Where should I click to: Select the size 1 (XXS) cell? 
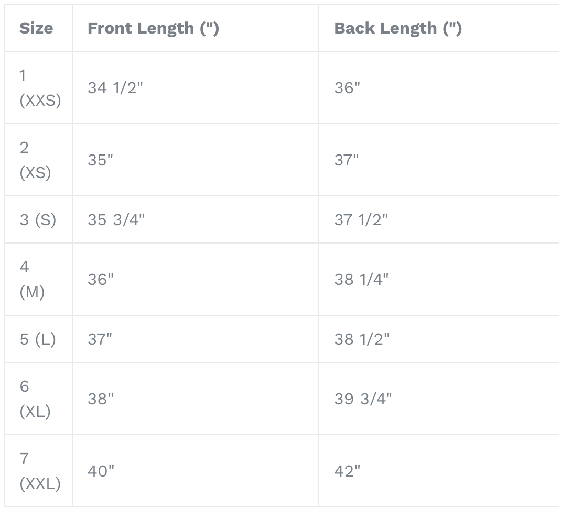(x=40, y=87)
